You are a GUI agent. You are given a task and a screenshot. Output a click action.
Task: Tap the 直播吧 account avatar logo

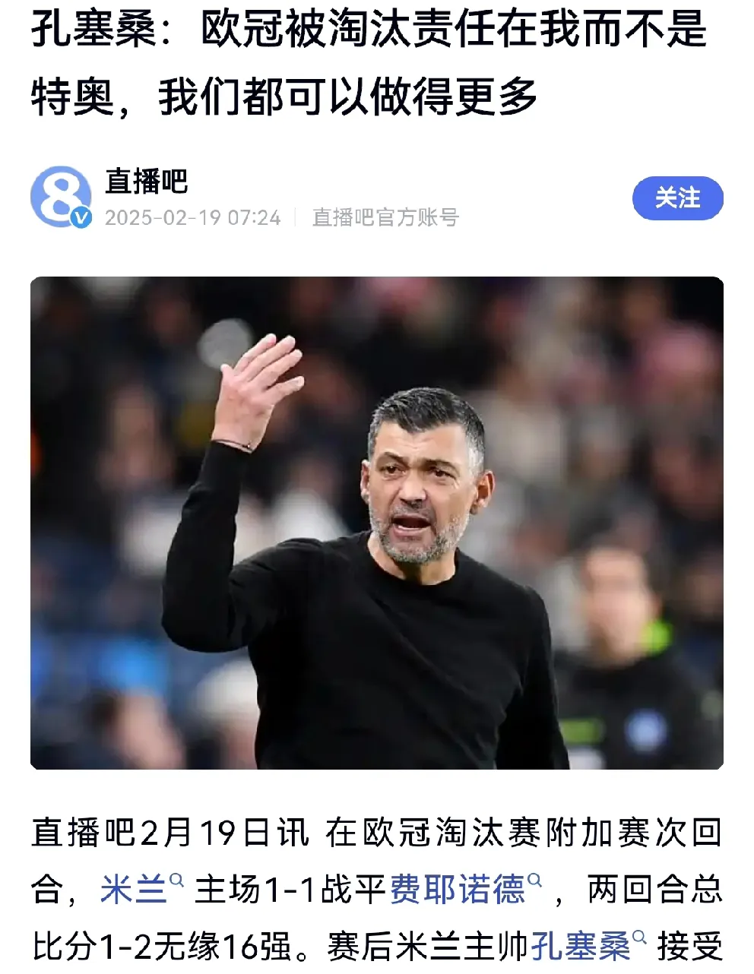[61, 196]
